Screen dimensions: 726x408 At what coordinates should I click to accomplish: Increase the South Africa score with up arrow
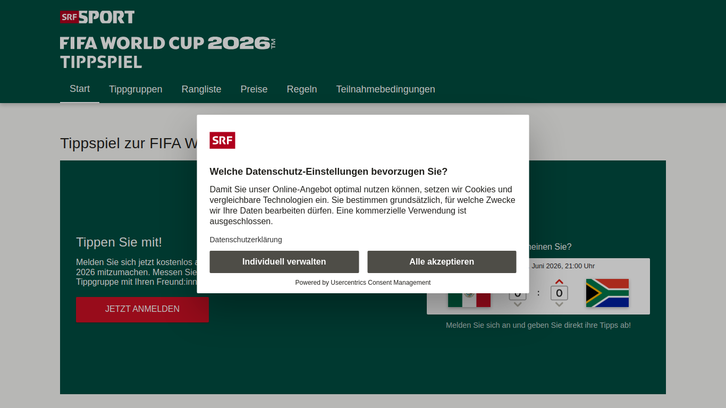pos(559,282)
